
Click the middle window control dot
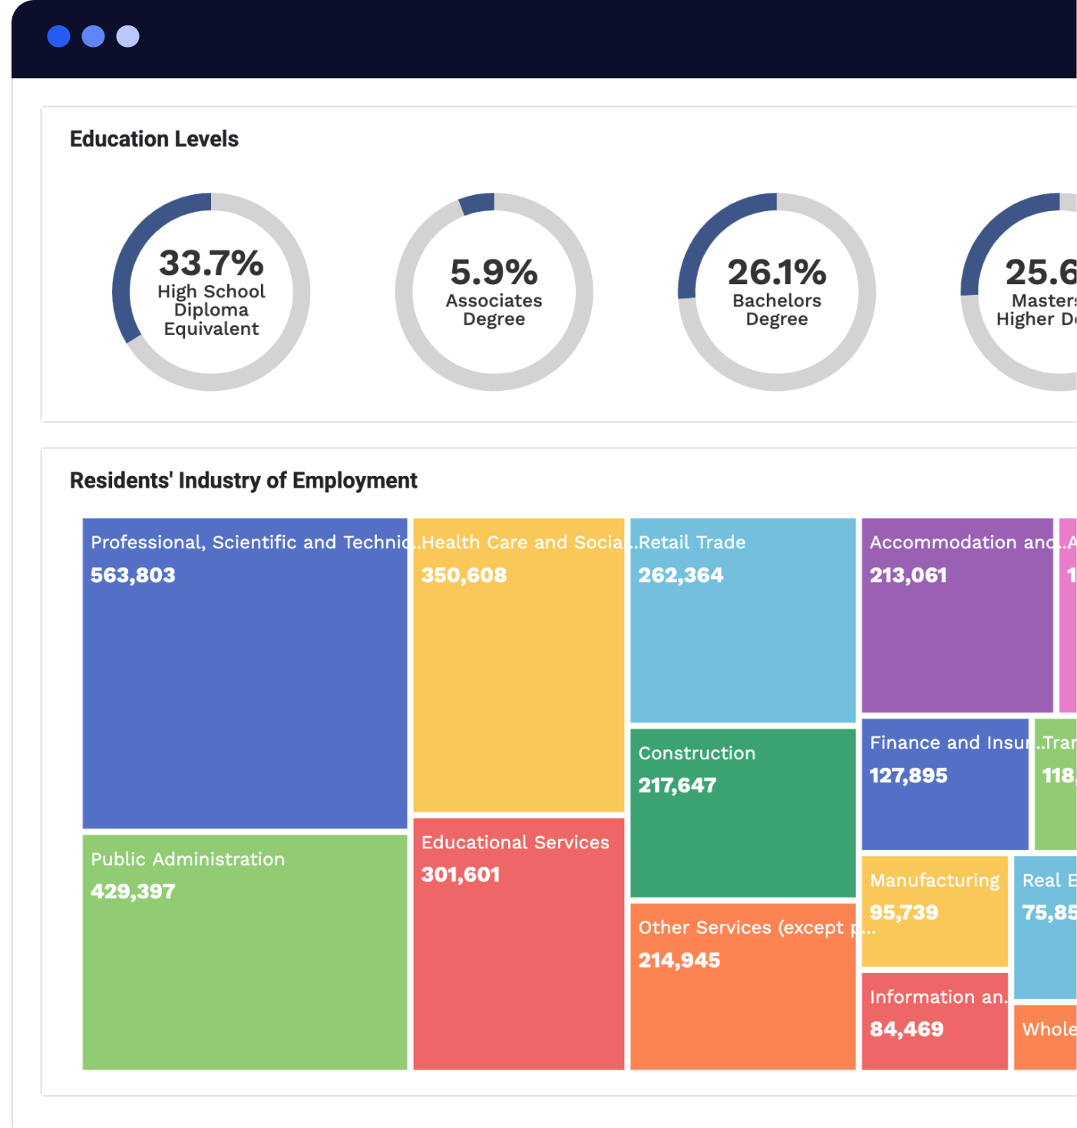(93, 36)
